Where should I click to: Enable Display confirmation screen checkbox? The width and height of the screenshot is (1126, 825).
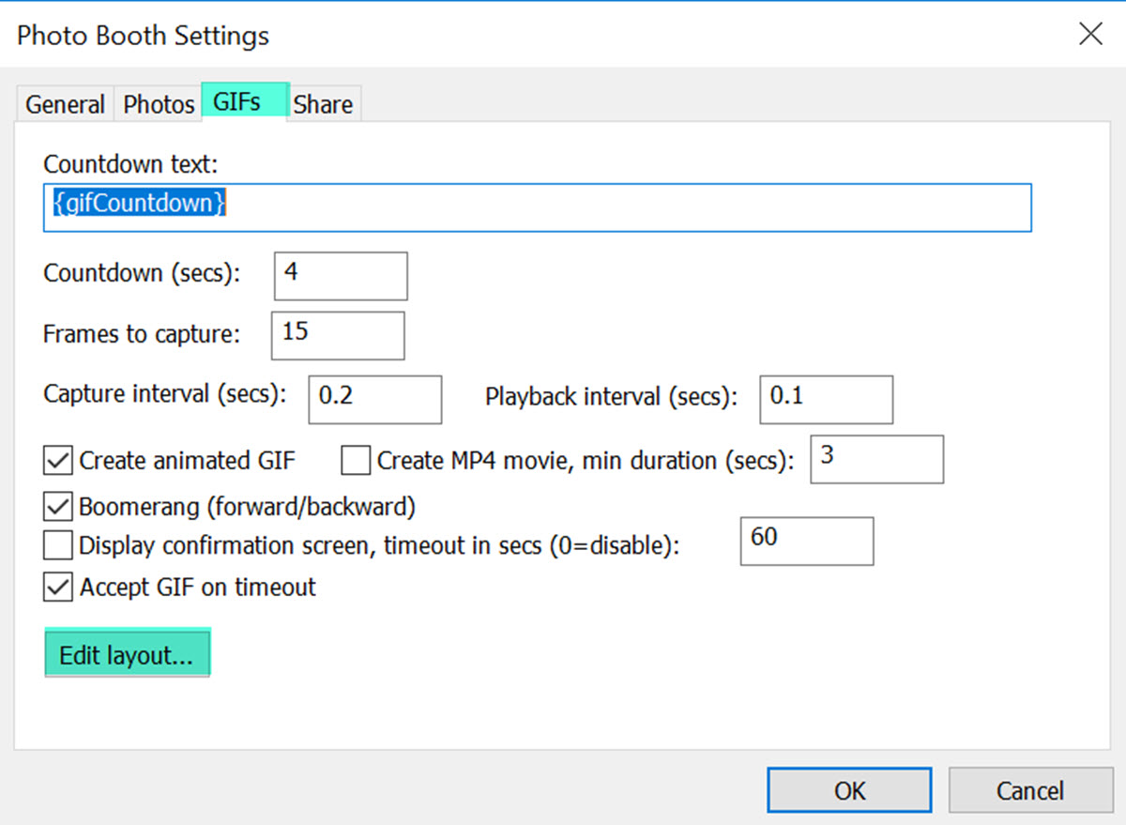coord(58,545)
